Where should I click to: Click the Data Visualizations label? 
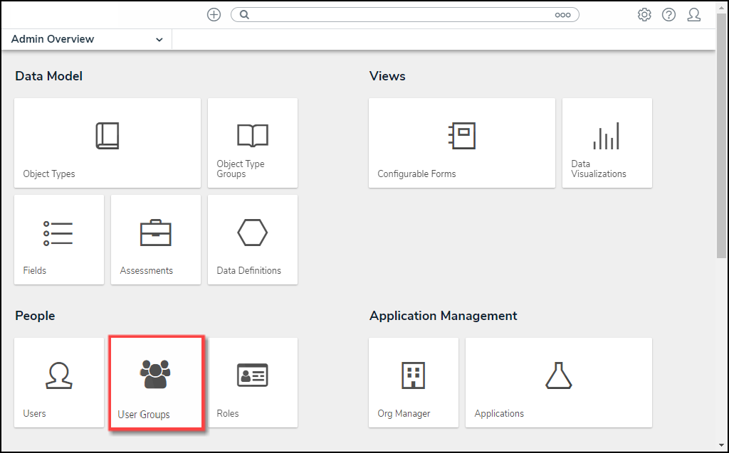pyautogui.click(x=599, y=169)
